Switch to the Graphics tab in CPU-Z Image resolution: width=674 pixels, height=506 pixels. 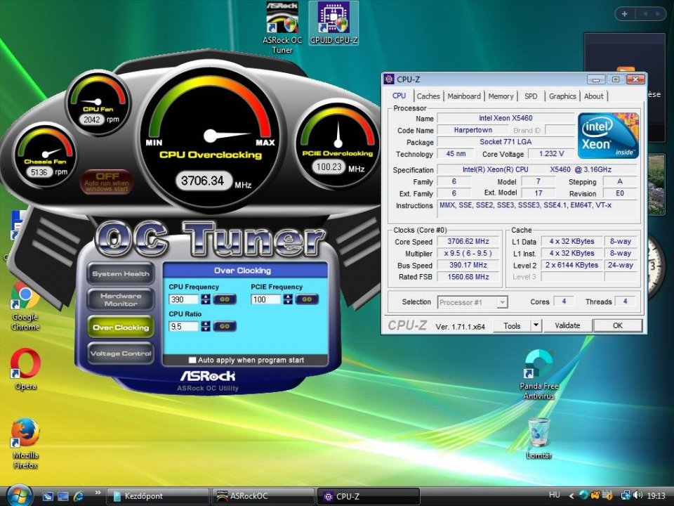pos(562,96)
